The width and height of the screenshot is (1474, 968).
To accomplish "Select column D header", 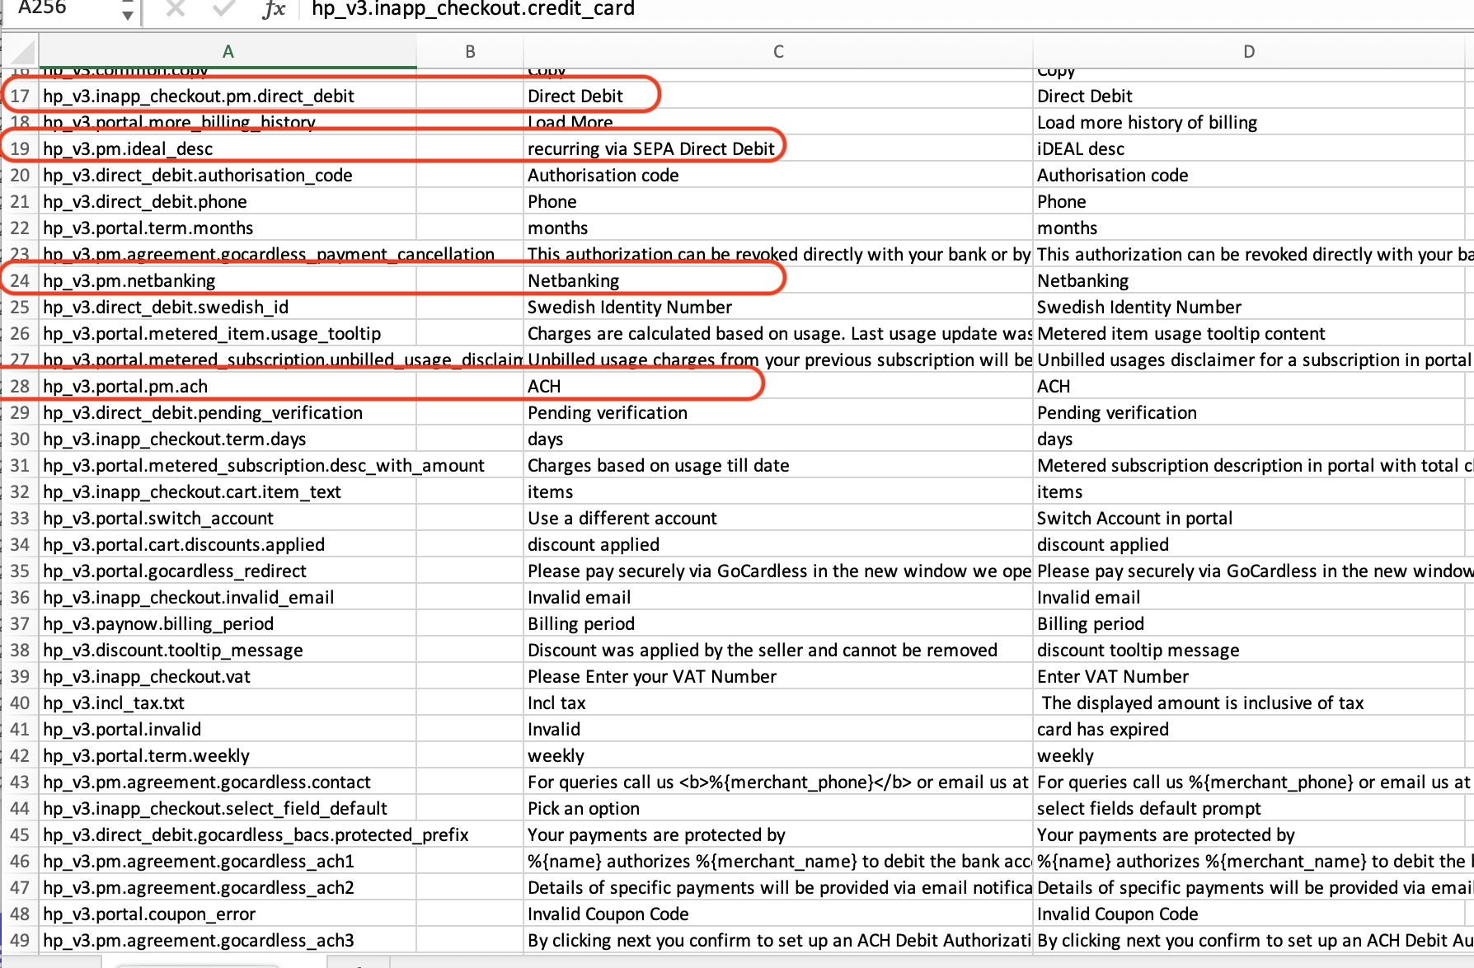I will click(x=1248, y=52).
